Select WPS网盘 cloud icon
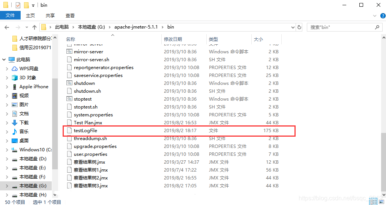This screenshot has width=386, height=205. [15, 68]
